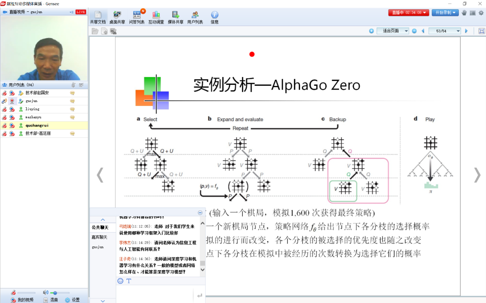The image size is (486, 303).
Task: Toggle webcam for quchangrui
Action: pos(12,125)
